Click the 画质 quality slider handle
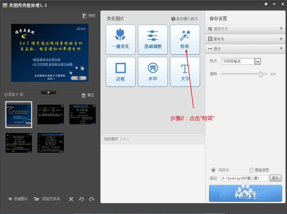Screen dimensions: 287x214 point(260,74)
